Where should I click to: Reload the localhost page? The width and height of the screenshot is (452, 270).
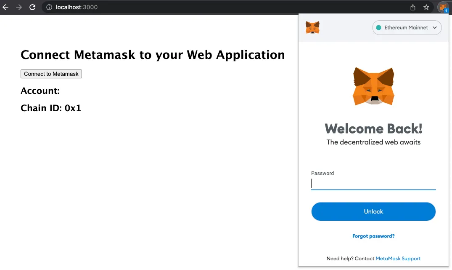click(x=32, y=7)
